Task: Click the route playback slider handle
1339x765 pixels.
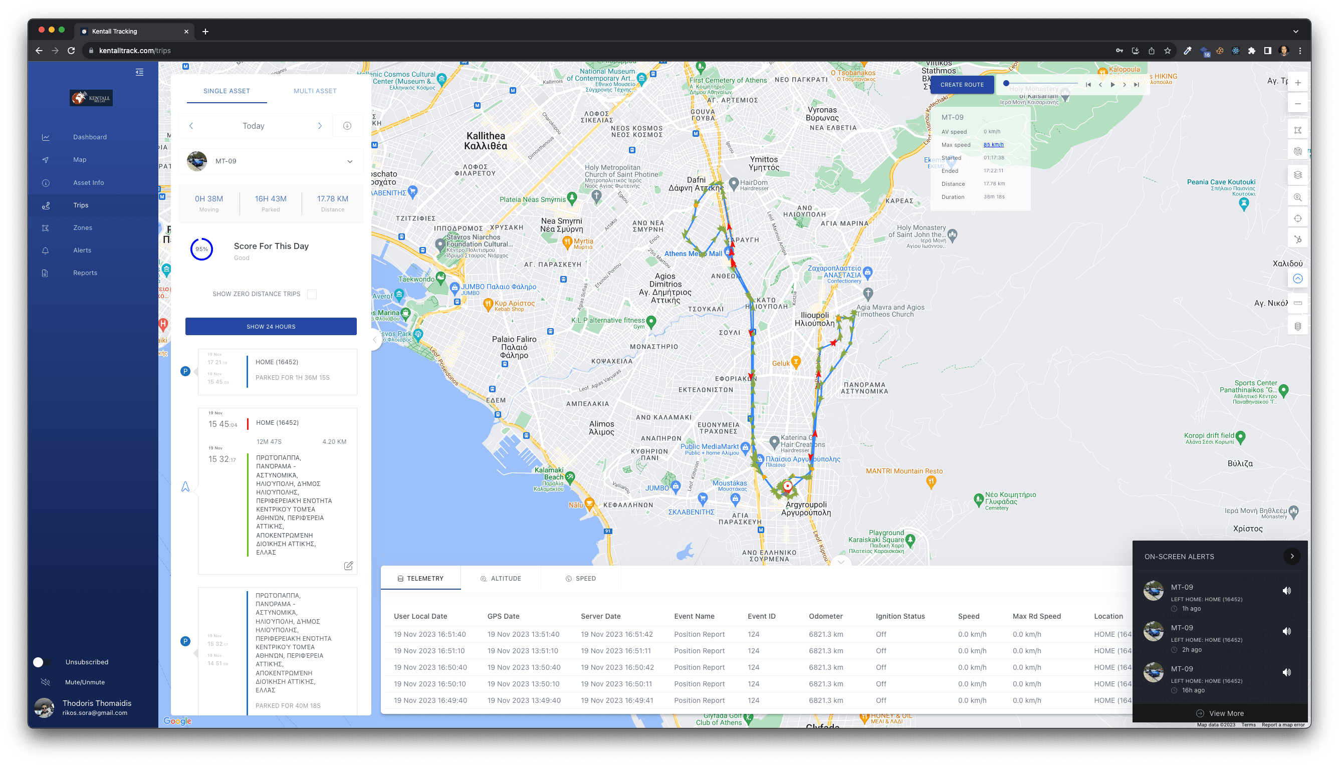Action: 1006,83
